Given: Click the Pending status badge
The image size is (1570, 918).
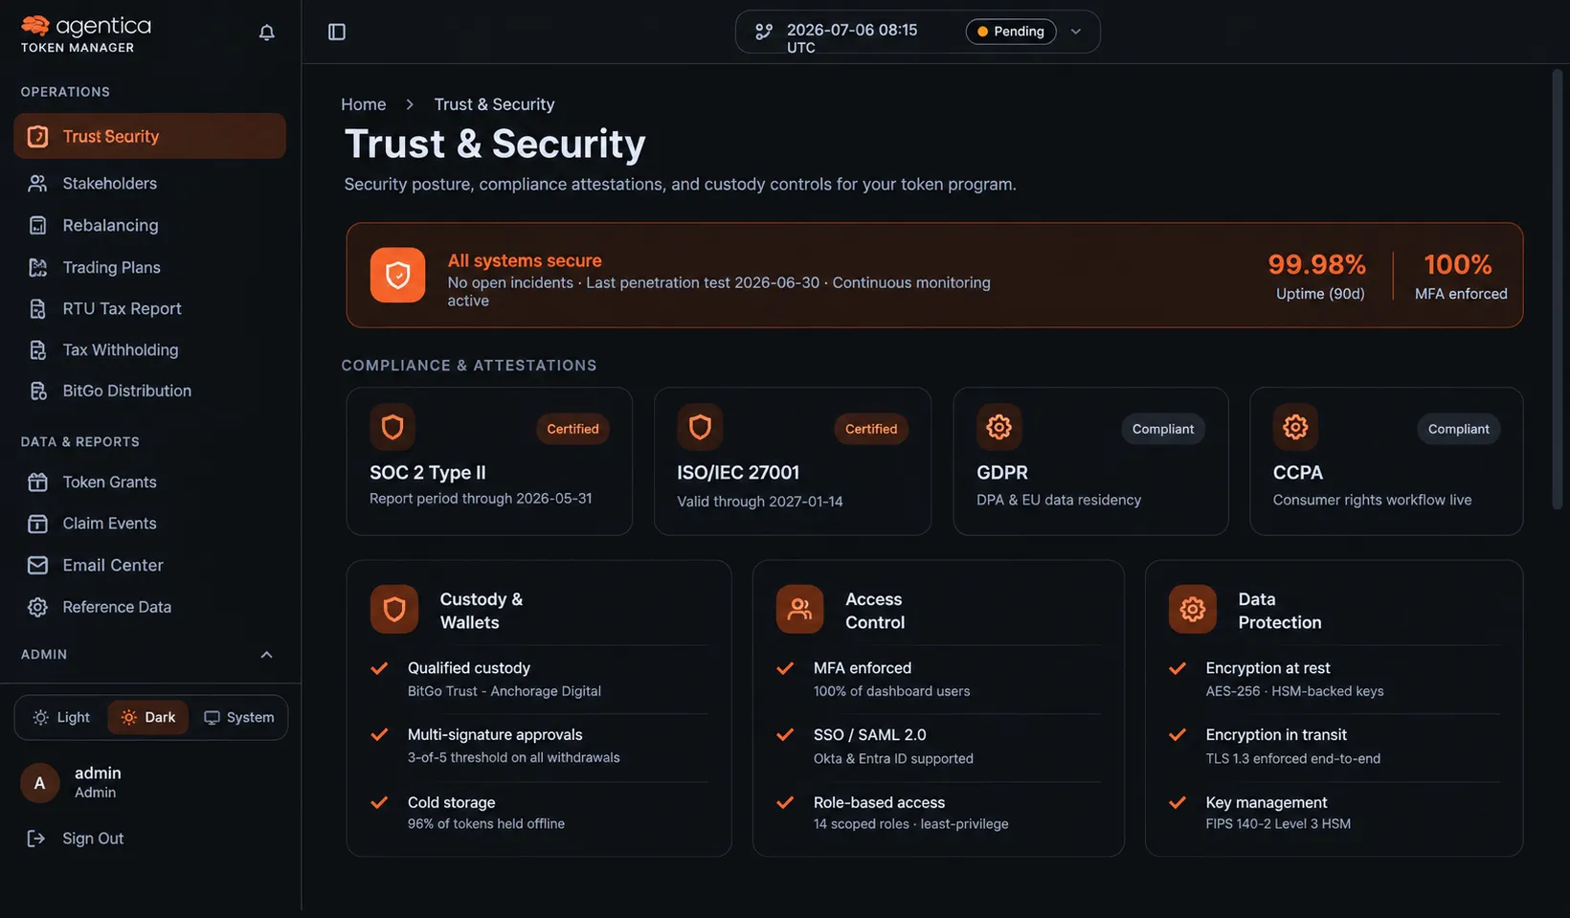Looking at the screenshot, I should (x=1011, y=32).
